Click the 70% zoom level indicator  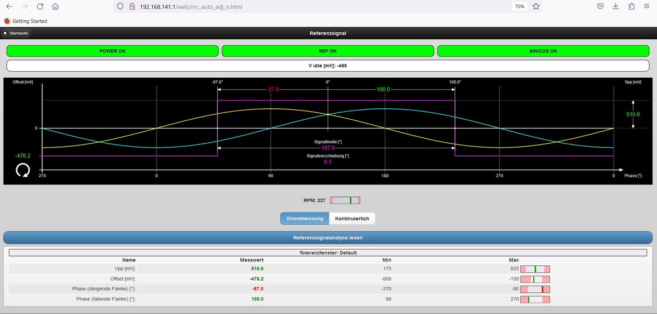[x=519, y=7]
